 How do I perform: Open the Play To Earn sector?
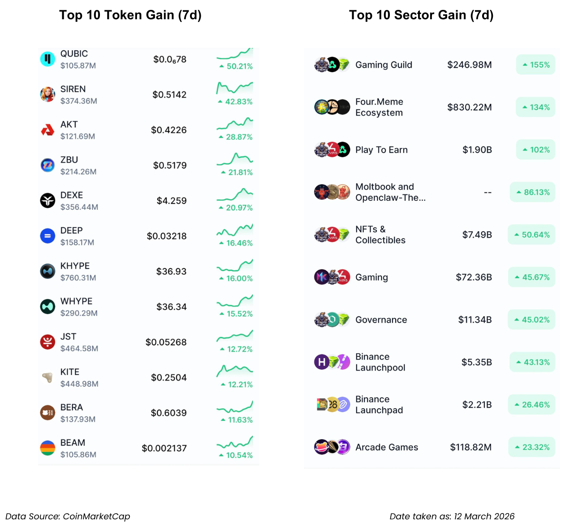[x=381, y=150]
